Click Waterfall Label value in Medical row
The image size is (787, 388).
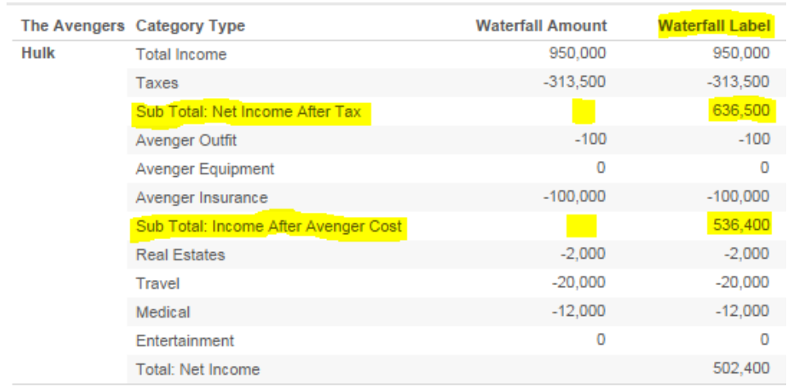(742, 311)
